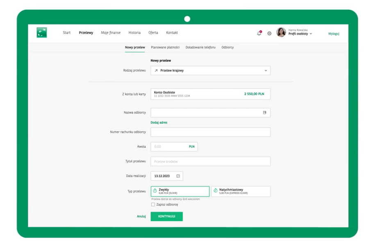Go to the Moje finanse menu
This screenshot has height=241, width=368.
(111, 33)
